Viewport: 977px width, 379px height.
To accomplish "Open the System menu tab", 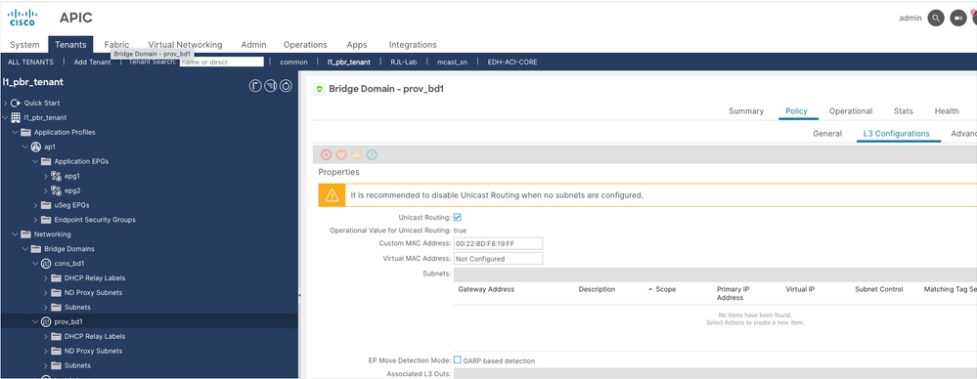I will click(24, 45).
